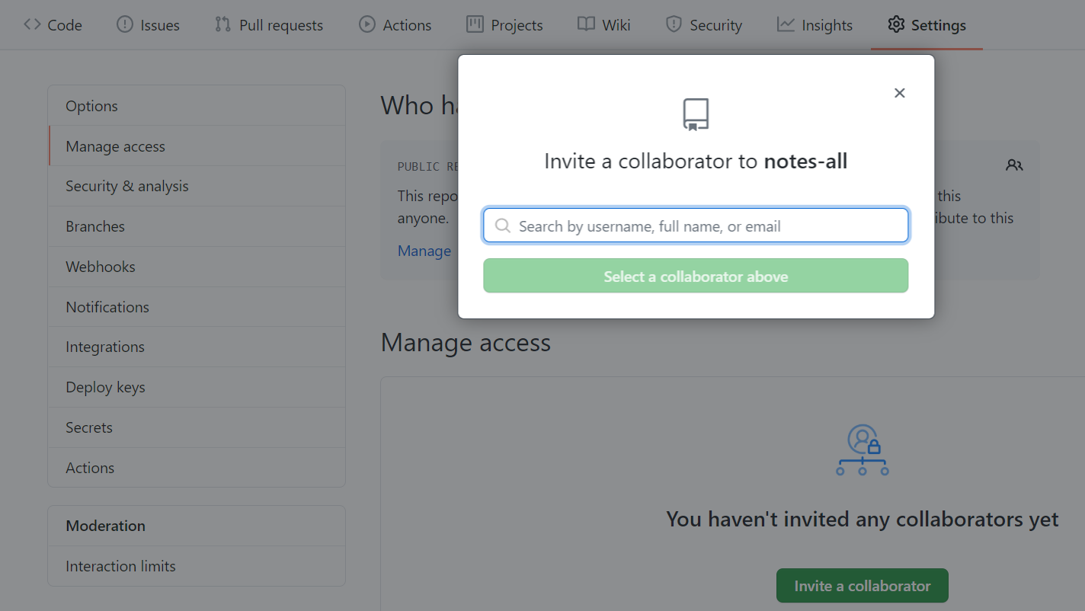Open the Actions tab
Screen dimensions: 1085x611
point(395,25)
